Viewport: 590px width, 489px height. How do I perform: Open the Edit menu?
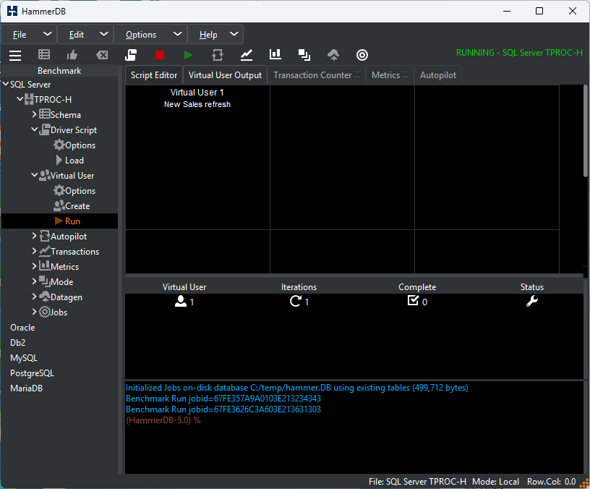pos(77,35)
